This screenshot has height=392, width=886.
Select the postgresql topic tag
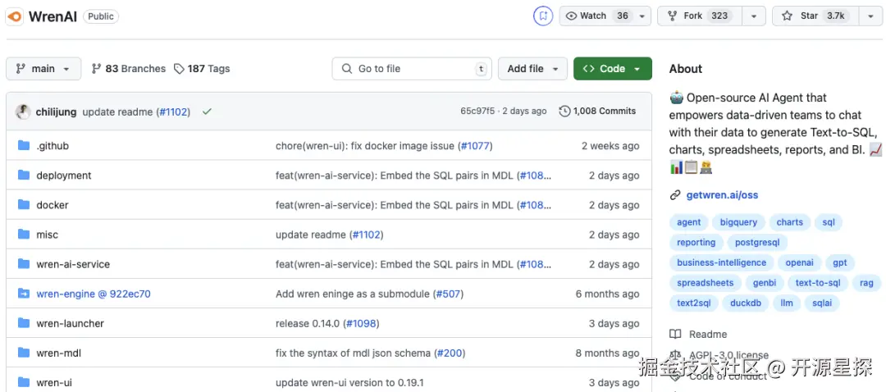coord(757,242)
